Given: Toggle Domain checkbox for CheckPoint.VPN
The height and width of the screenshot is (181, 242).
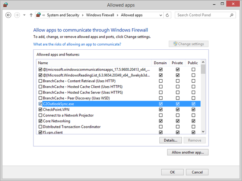Looking at the screenshot, I should point(161,109).
